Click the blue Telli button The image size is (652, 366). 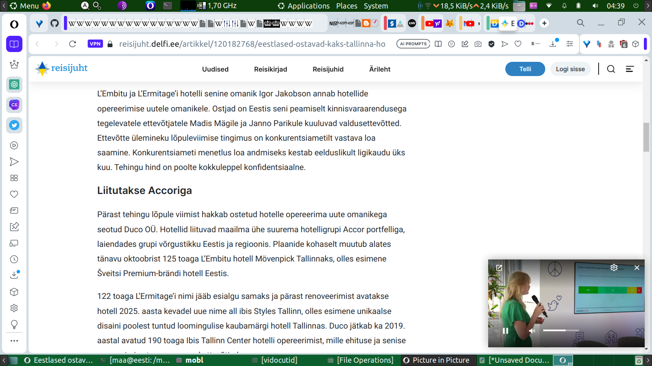[525, 69]
